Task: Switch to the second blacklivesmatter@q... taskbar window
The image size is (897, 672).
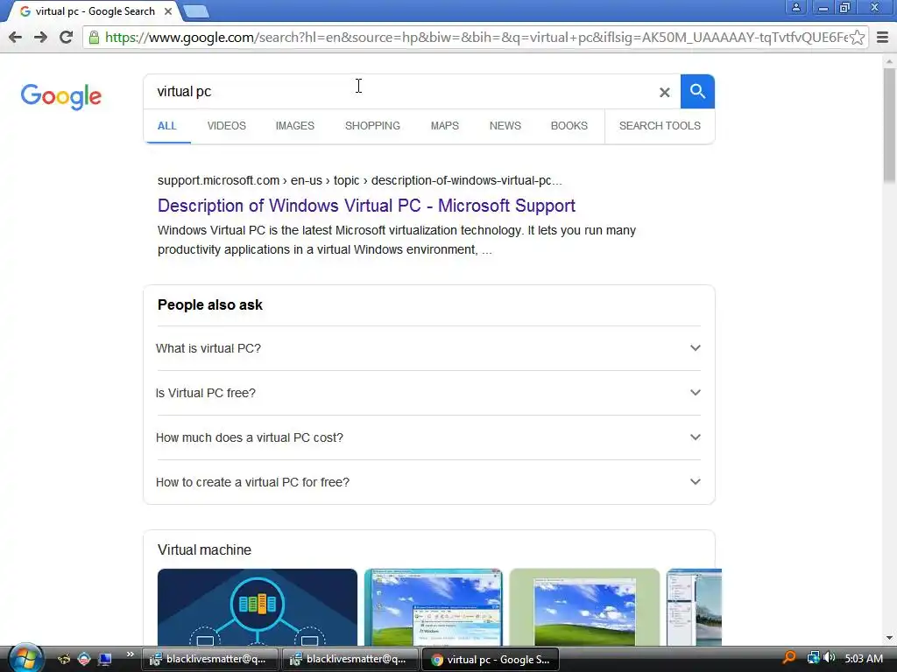Action: [350, 659]
